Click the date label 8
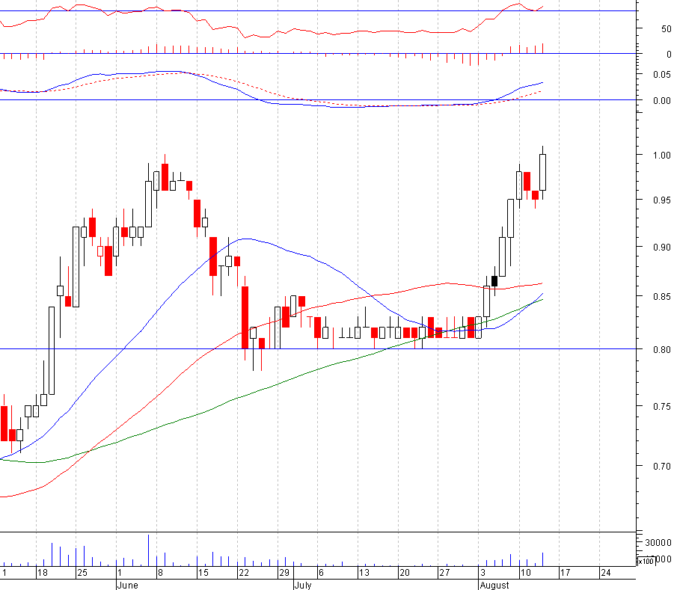This screenshot has width=674, height=590. [160, 573]
